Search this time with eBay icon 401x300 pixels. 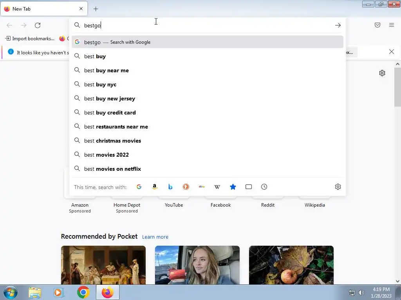[x=202, y=187]
